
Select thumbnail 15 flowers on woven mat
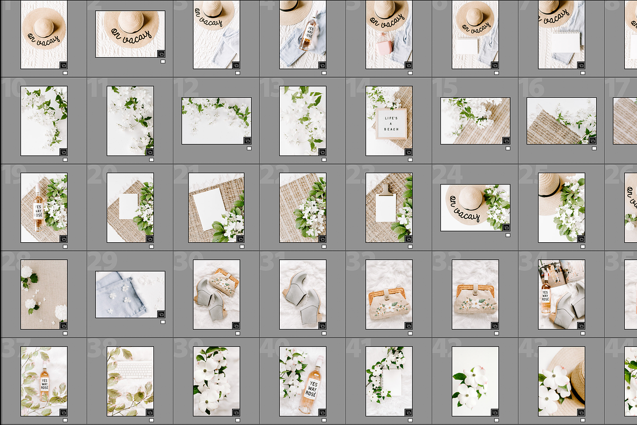click(x=475, y=121)
